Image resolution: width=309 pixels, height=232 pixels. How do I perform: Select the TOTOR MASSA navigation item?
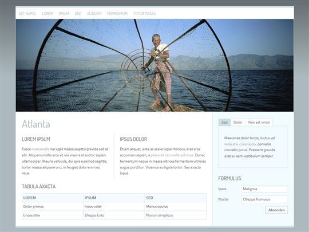click(144, 13)
